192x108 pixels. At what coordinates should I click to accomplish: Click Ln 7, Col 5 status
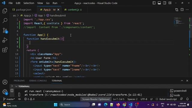118,99
